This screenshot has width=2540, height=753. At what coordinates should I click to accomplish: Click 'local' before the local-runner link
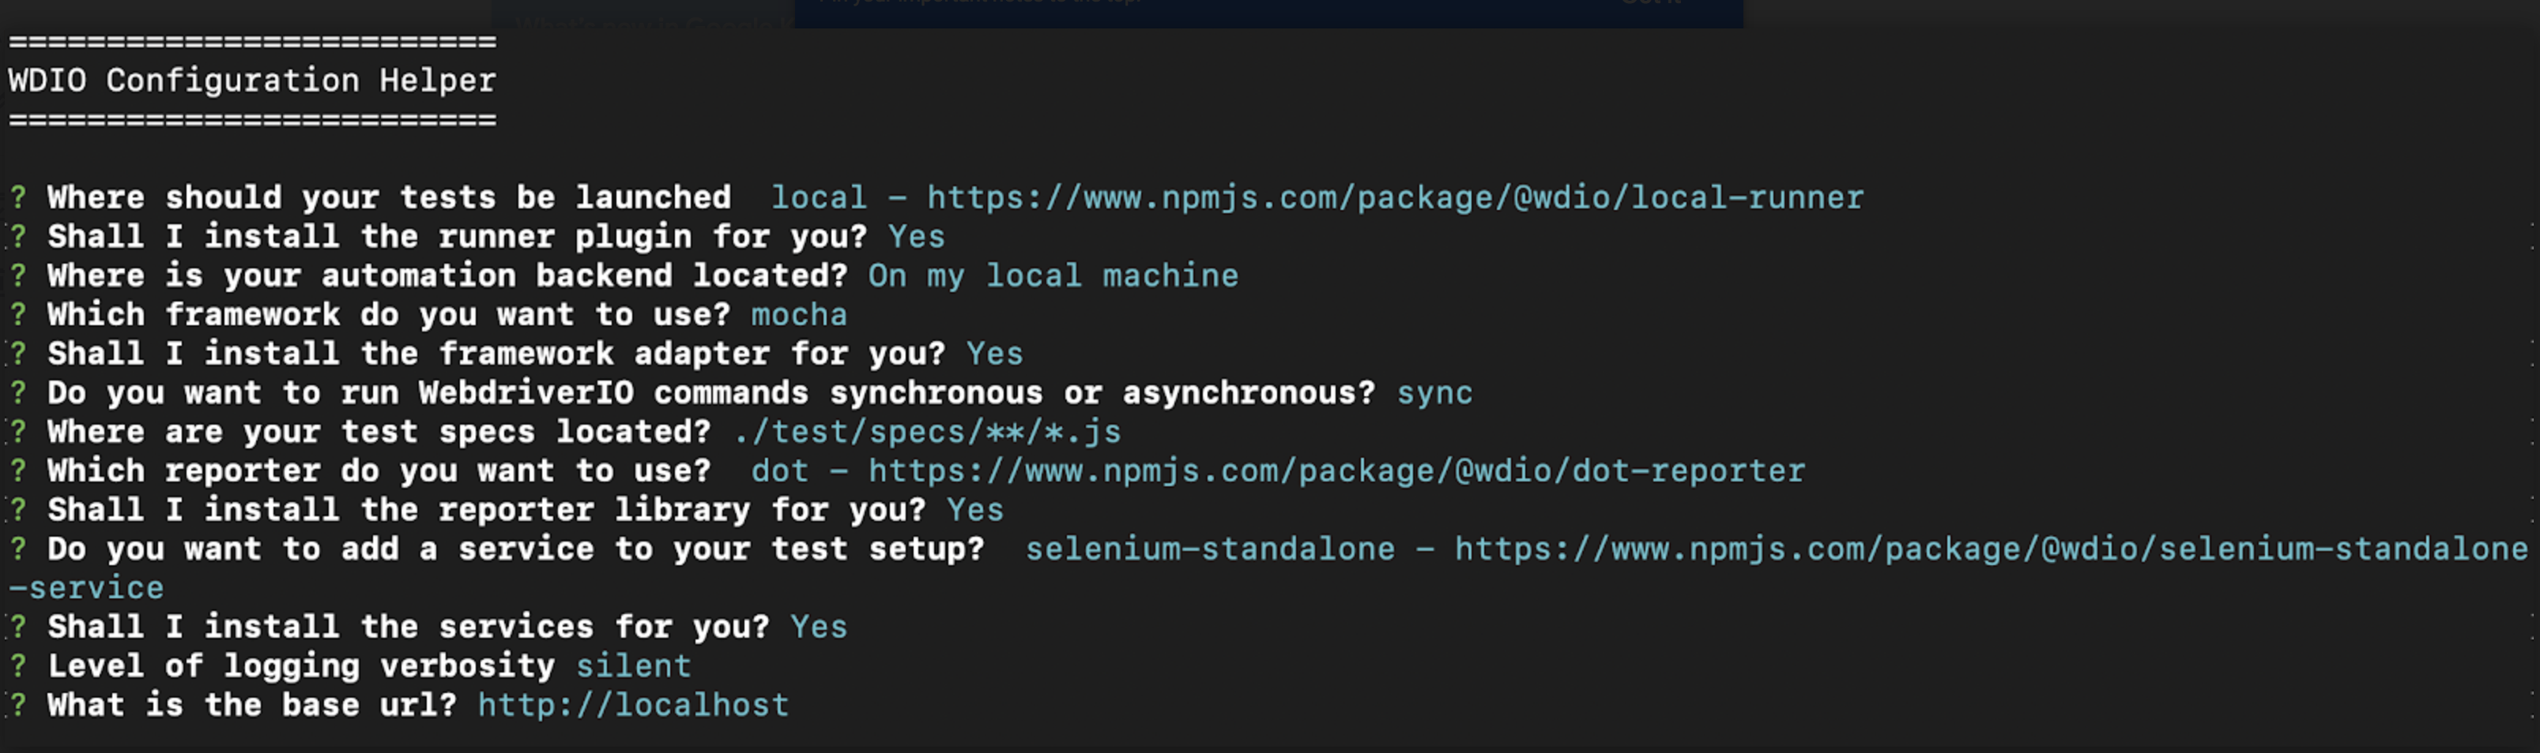819,198
